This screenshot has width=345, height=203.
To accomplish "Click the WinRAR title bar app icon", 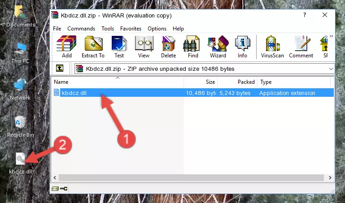I will pos(55,15).
